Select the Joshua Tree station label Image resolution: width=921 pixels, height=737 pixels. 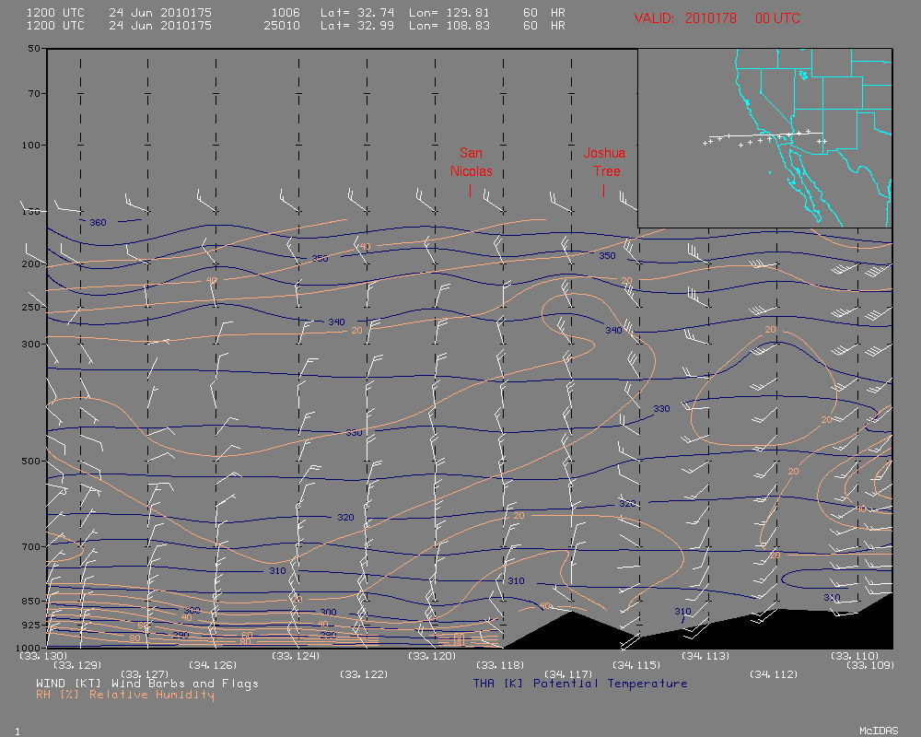[604, 162]
